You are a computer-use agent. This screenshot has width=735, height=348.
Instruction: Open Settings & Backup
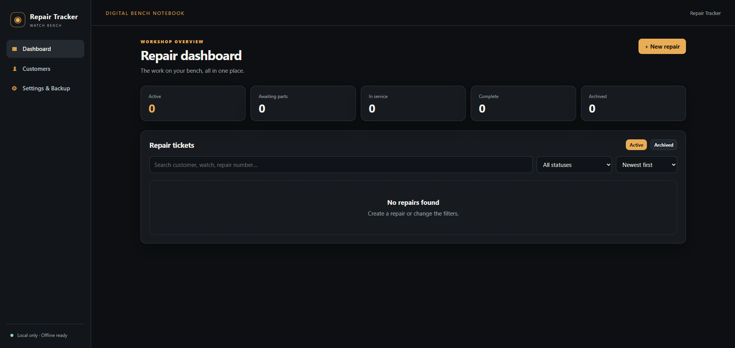[45, 88]
